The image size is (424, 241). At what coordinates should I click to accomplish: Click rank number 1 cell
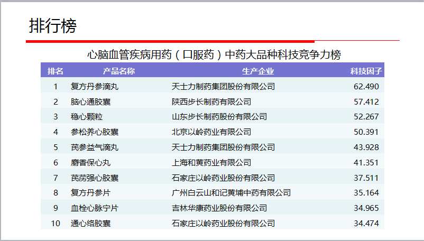pos(56,87)
